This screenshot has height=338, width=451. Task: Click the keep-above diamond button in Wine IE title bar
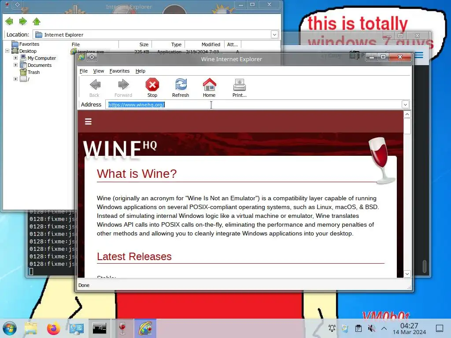(92, 57)
